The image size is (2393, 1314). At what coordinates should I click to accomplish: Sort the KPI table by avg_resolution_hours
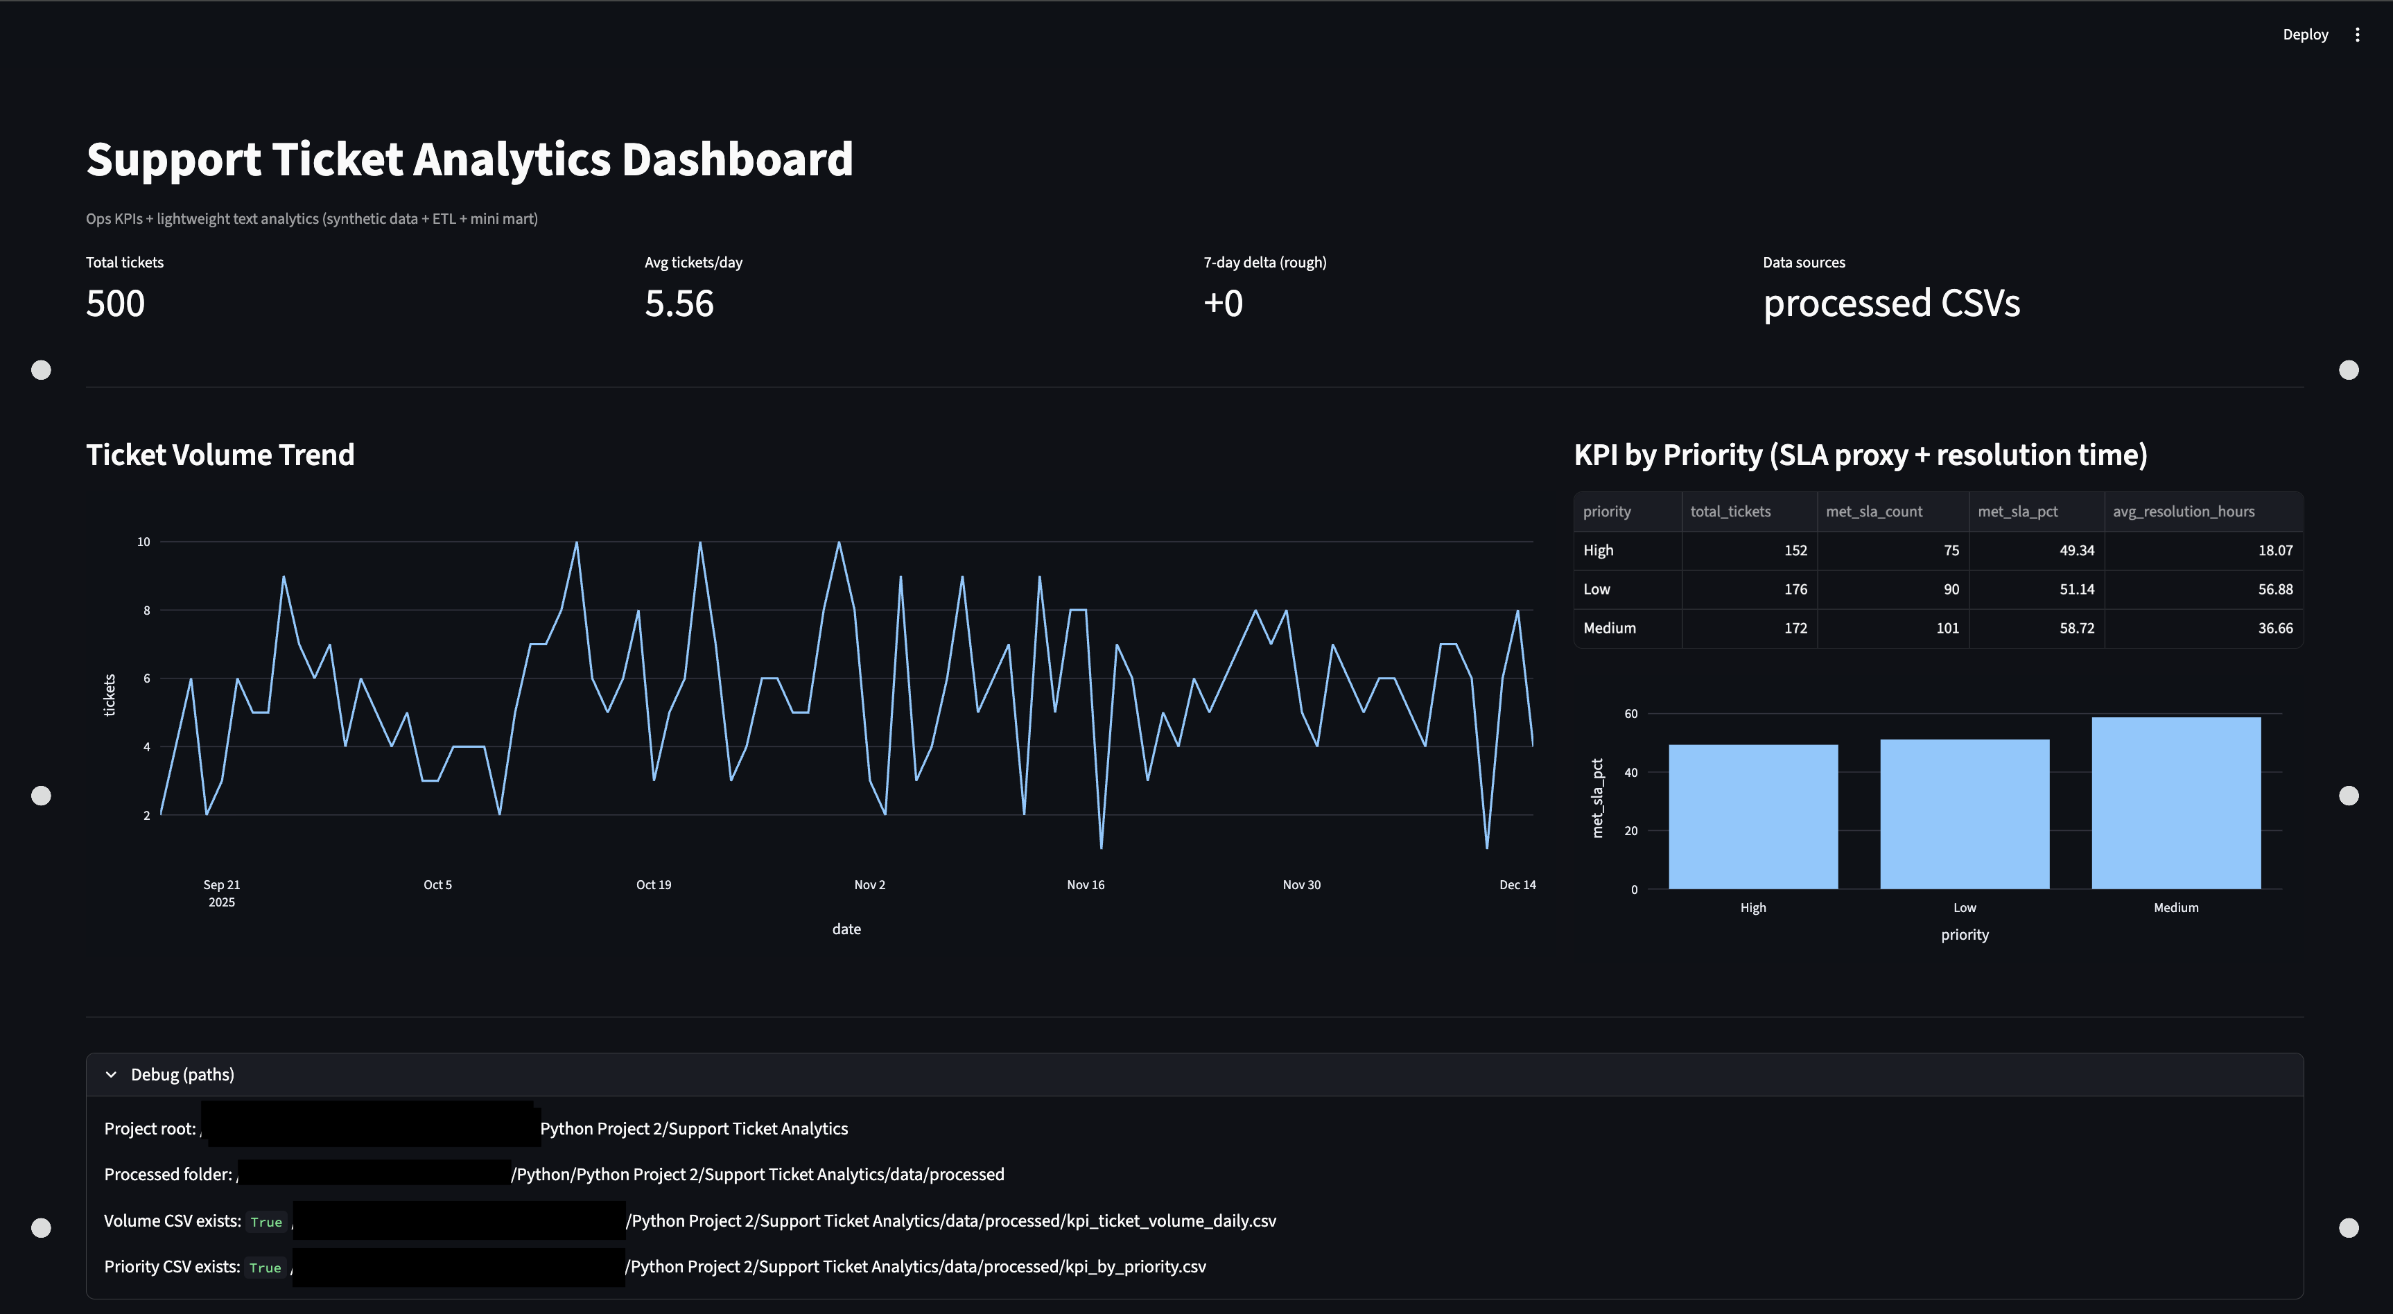2184,511
